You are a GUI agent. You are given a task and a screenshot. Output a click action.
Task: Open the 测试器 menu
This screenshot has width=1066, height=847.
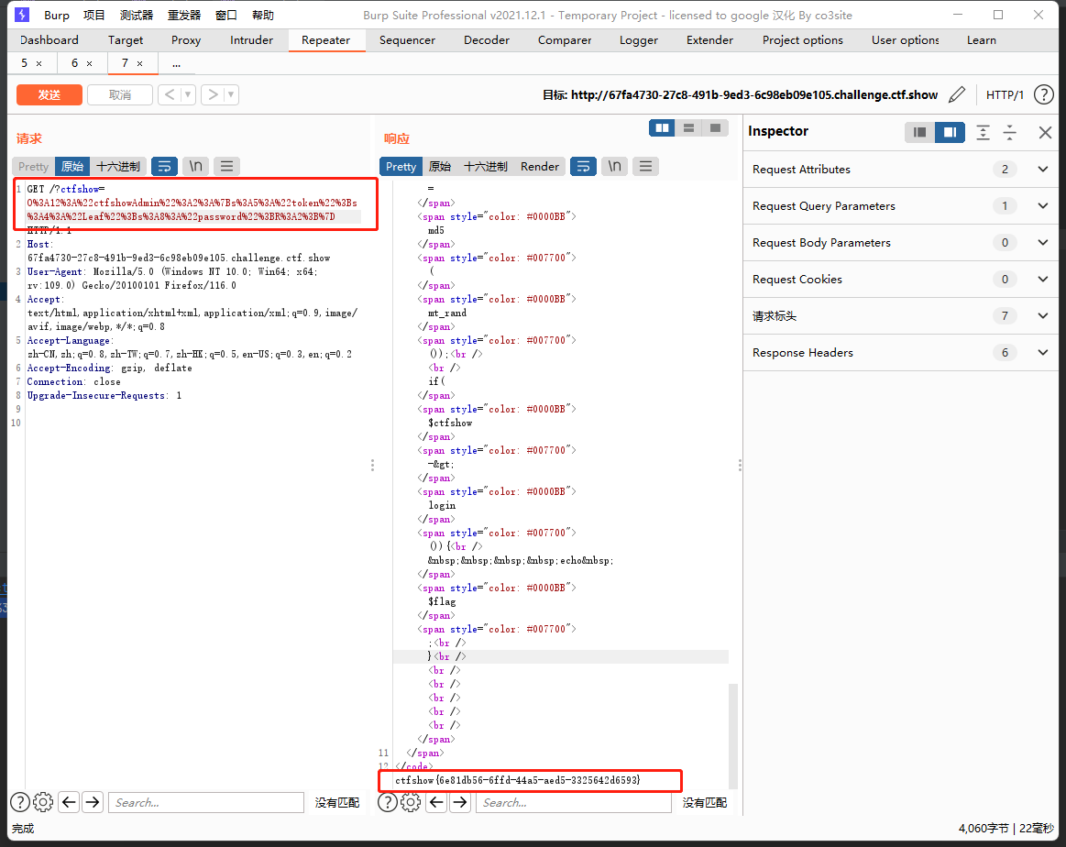136,15
